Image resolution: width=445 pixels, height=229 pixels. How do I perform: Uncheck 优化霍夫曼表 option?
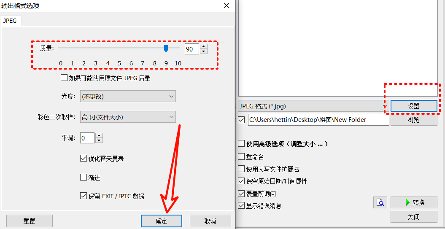coord(83,158)
